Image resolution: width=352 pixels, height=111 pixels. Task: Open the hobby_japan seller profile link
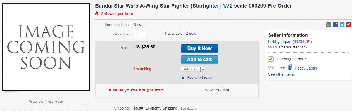pyautogui.click(x=280, y=42)
